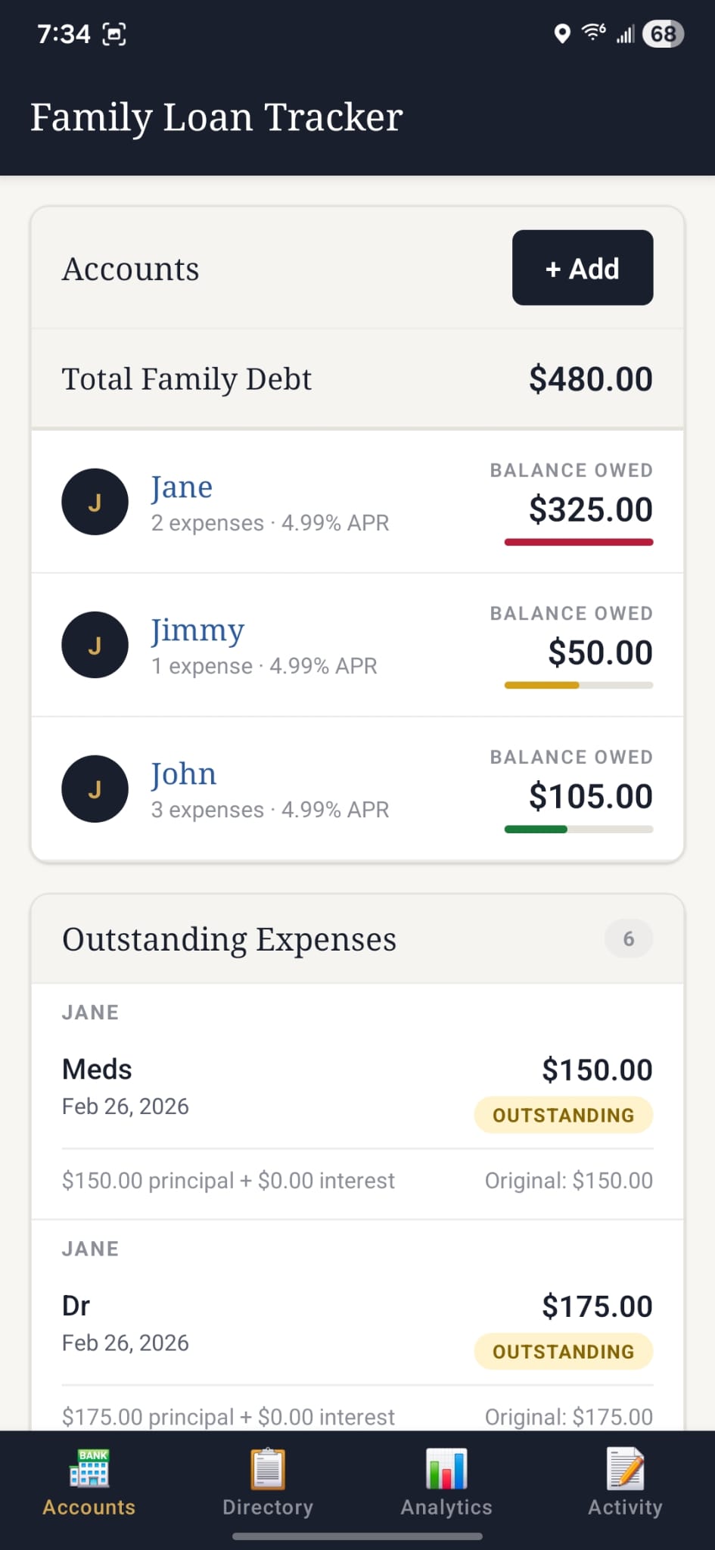The width and height of the screenshot is (715, 1550).
Task: Tap the battery level indicator
Action: point(663,34)
